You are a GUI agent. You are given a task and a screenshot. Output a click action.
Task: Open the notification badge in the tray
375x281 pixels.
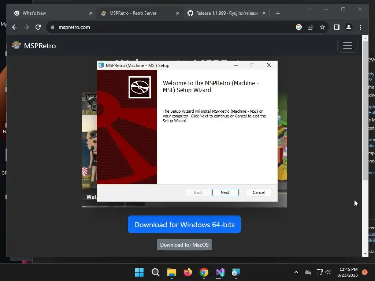tap(364, 272)
